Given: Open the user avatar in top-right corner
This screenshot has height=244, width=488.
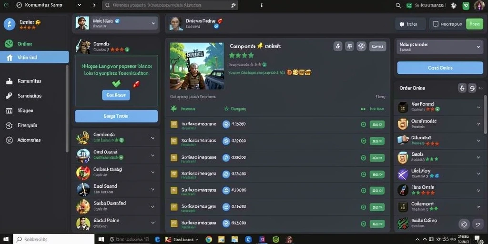Looking at the screenshot, I should [479, 5].
